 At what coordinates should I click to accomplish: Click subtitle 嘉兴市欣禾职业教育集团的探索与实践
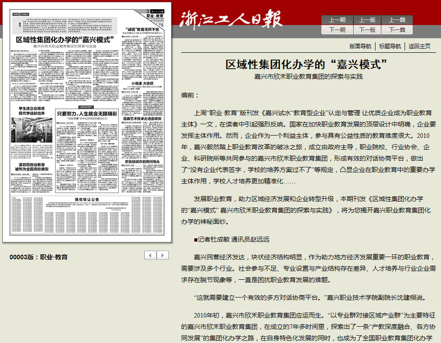(x=309, y=76)
